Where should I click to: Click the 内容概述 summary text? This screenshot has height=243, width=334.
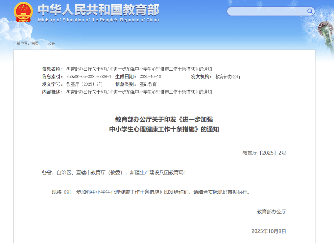point(139,92)
